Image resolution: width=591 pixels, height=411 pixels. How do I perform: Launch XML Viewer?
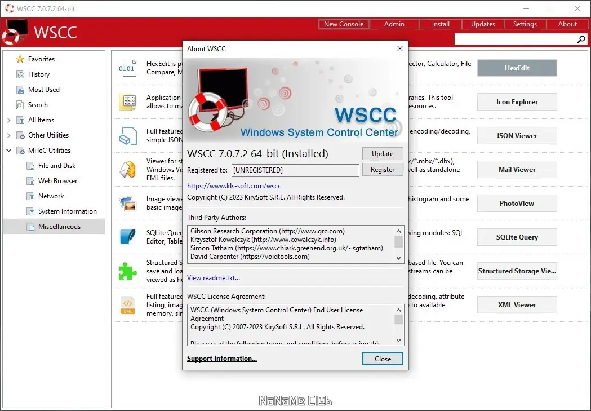tap(517, 304)
